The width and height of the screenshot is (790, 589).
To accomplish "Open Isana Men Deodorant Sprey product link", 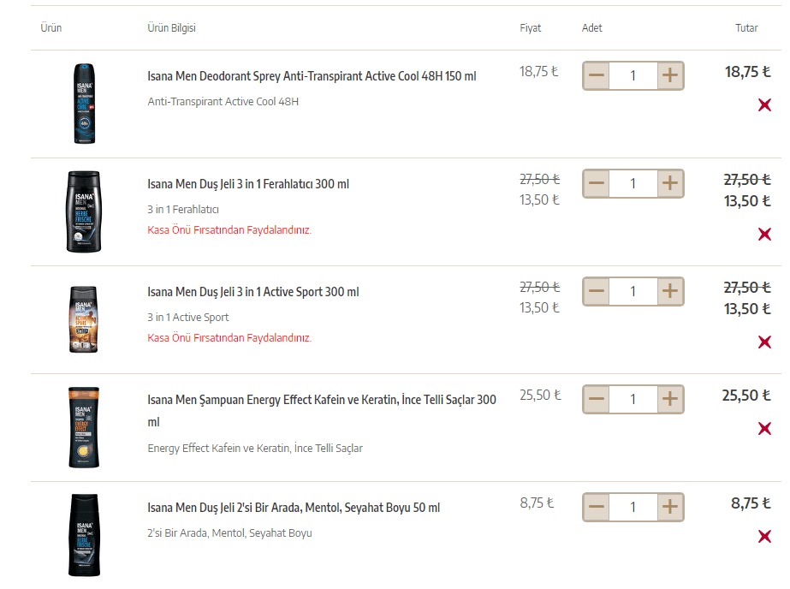I will (x=312, y=76).
